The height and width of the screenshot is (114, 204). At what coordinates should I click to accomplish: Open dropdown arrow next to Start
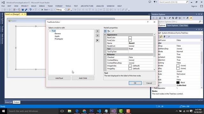click(x=49, y=10)
